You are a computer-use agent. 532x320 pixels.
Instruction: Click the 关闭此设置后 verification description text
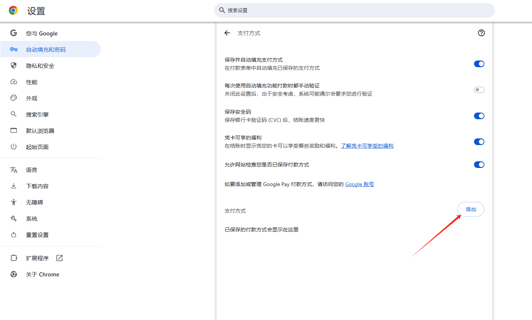[298, 94]
